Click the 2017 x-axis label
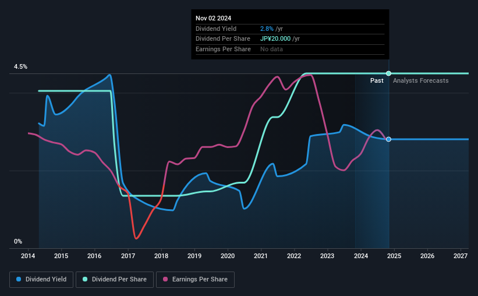The image size is (478, 296). click(128, 256)
